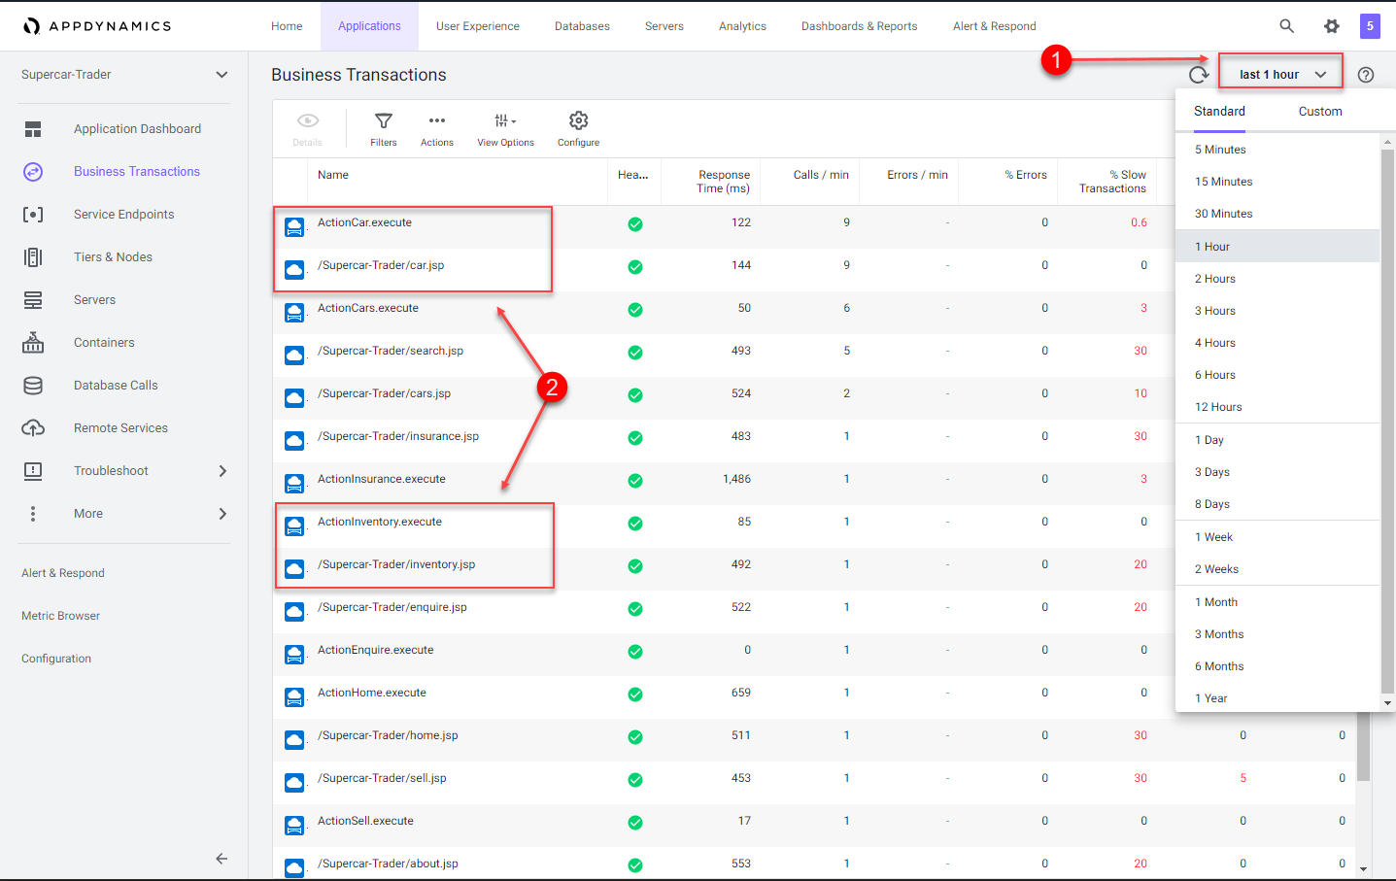Open the ActionCars.execute transaction
The width and height of the screenshot is (1396, 881).
point(368,308)
